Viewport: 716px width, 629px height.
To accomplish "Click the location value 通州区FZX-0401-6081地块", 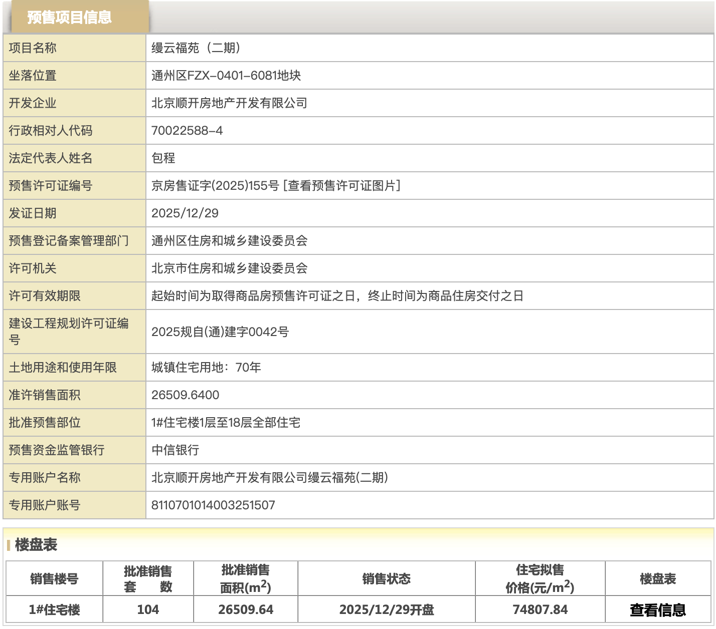I will tap(226, 76).
